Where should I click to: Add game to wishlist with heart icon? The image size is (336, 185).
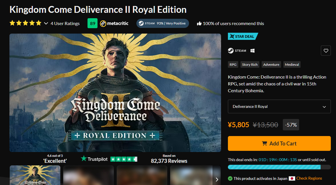pos(326,51)
